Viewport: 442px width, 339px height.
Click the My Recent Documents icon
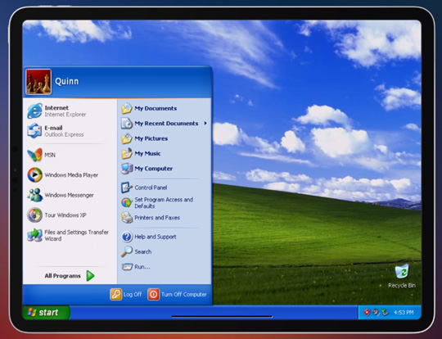(127, 124)
